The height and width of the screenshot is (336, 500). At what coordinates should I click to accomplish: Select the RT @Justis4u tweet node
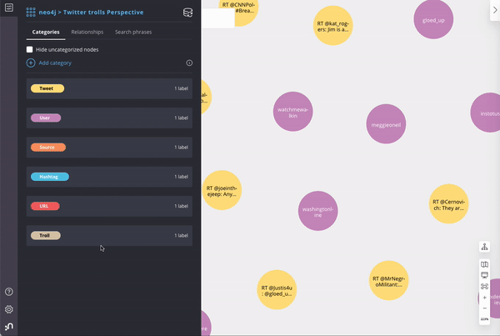point(277,290)
